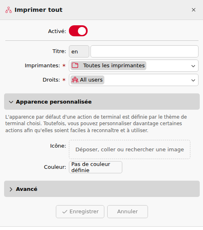
Task: Click the Icône image drop zone
Action: point(130,150)
